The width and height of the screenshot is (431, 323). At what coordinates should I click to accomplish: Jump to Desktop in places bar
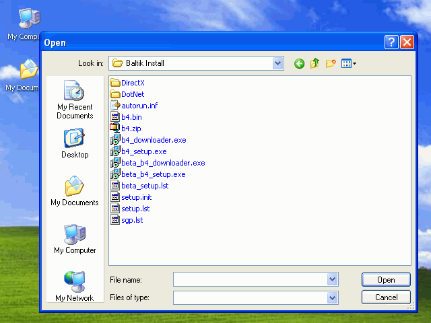[x=75, y=143]
